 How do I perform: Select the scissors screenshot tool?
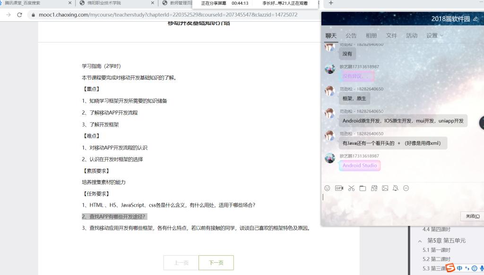coord(351,188)
